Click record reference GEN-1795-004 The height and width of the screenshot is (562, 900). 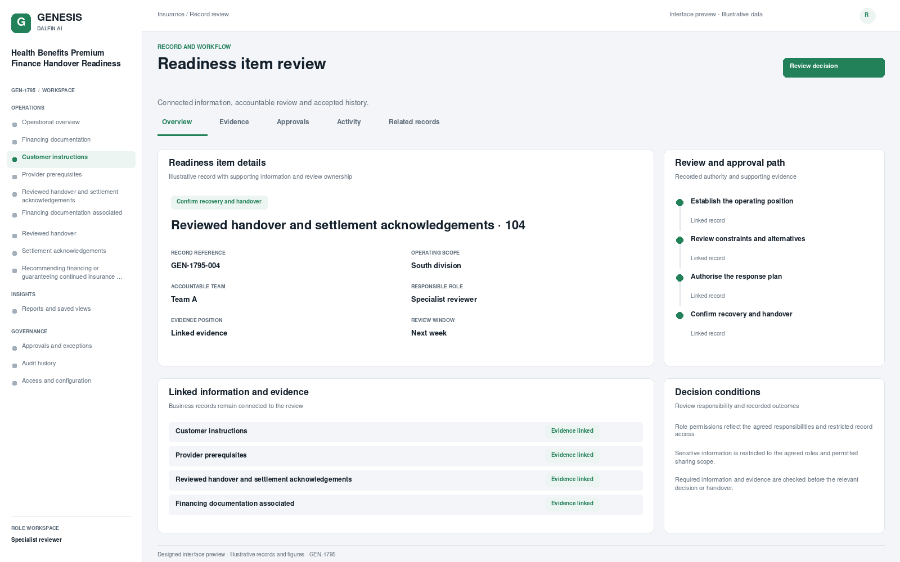pyautogui.click(x=195, y=266)
